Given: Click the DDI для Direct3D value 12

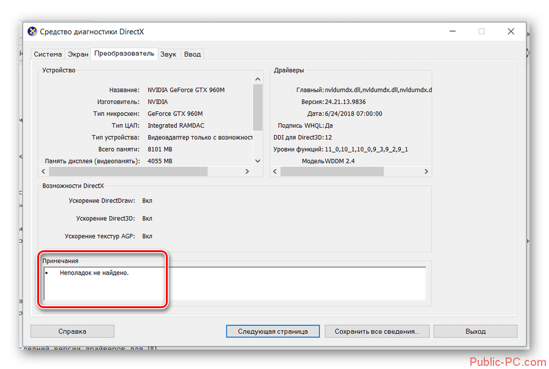Looking at the screenshot, I should 328,138.
